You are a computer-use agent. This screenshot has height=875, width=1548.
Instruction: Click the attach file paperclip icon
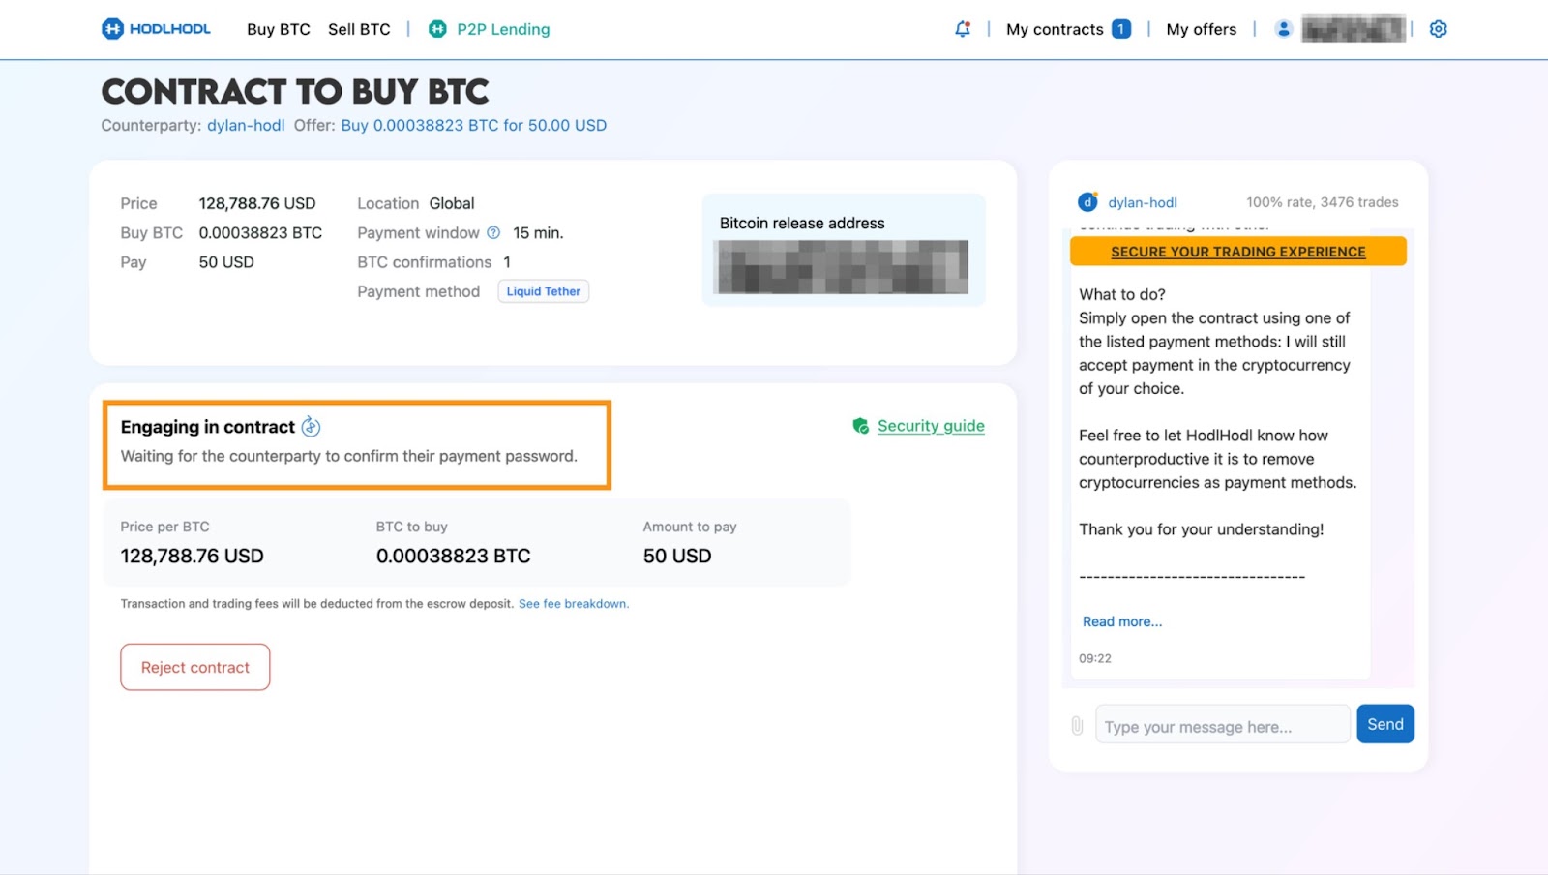coord(1077,725)
